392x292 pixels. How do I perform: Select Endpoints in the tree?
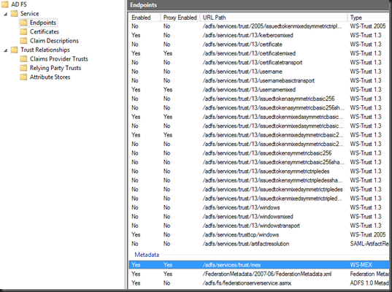pyautogui.click(x=43, y=23)
